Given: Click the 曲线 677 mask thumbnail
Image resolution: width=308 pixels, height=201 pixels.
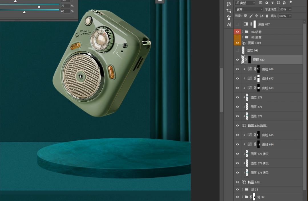Looking at the screenshot, I should tap(258, 79).
